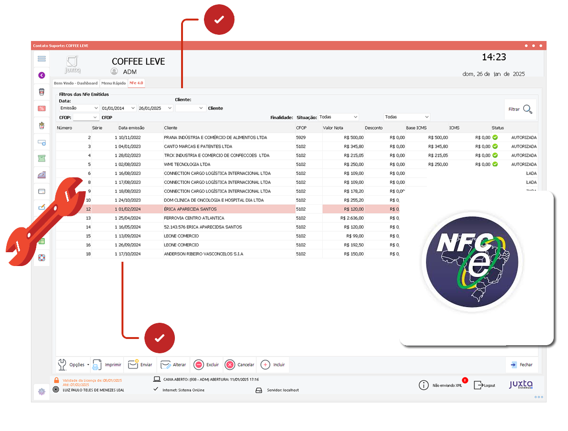Open the hamburger menu in the sidebar
This screenshot has height=431, width=568.
tap(42, 59)
